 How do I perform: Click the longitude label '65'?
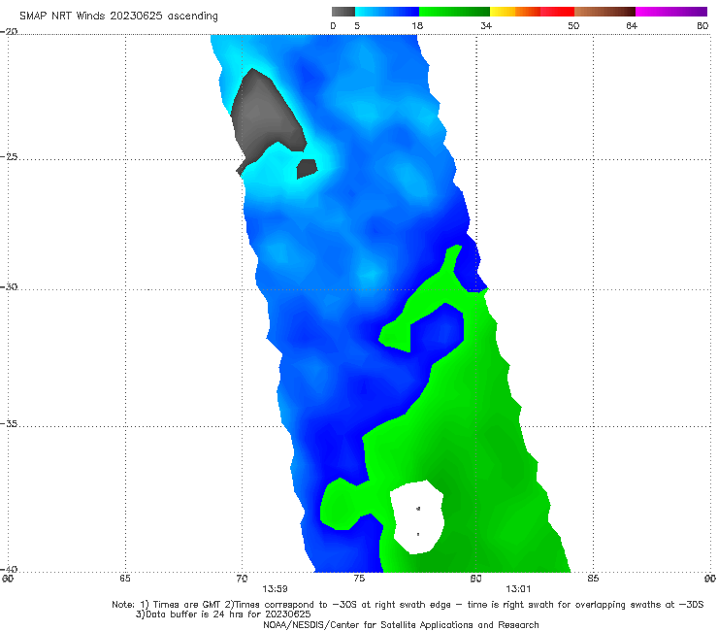[x=125, y=579]
